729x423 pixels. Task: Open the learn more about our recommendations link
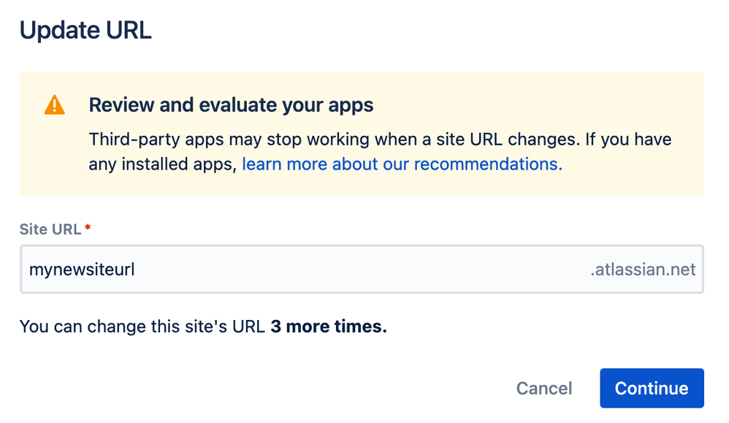pyautogui.click(x=402, y=164)
